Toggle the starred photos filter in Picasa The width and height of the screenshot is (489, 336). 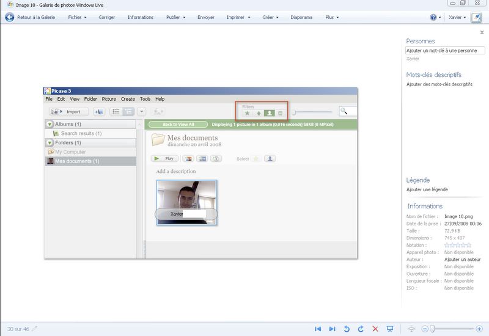pyautogui.click(x=248, y=113)
